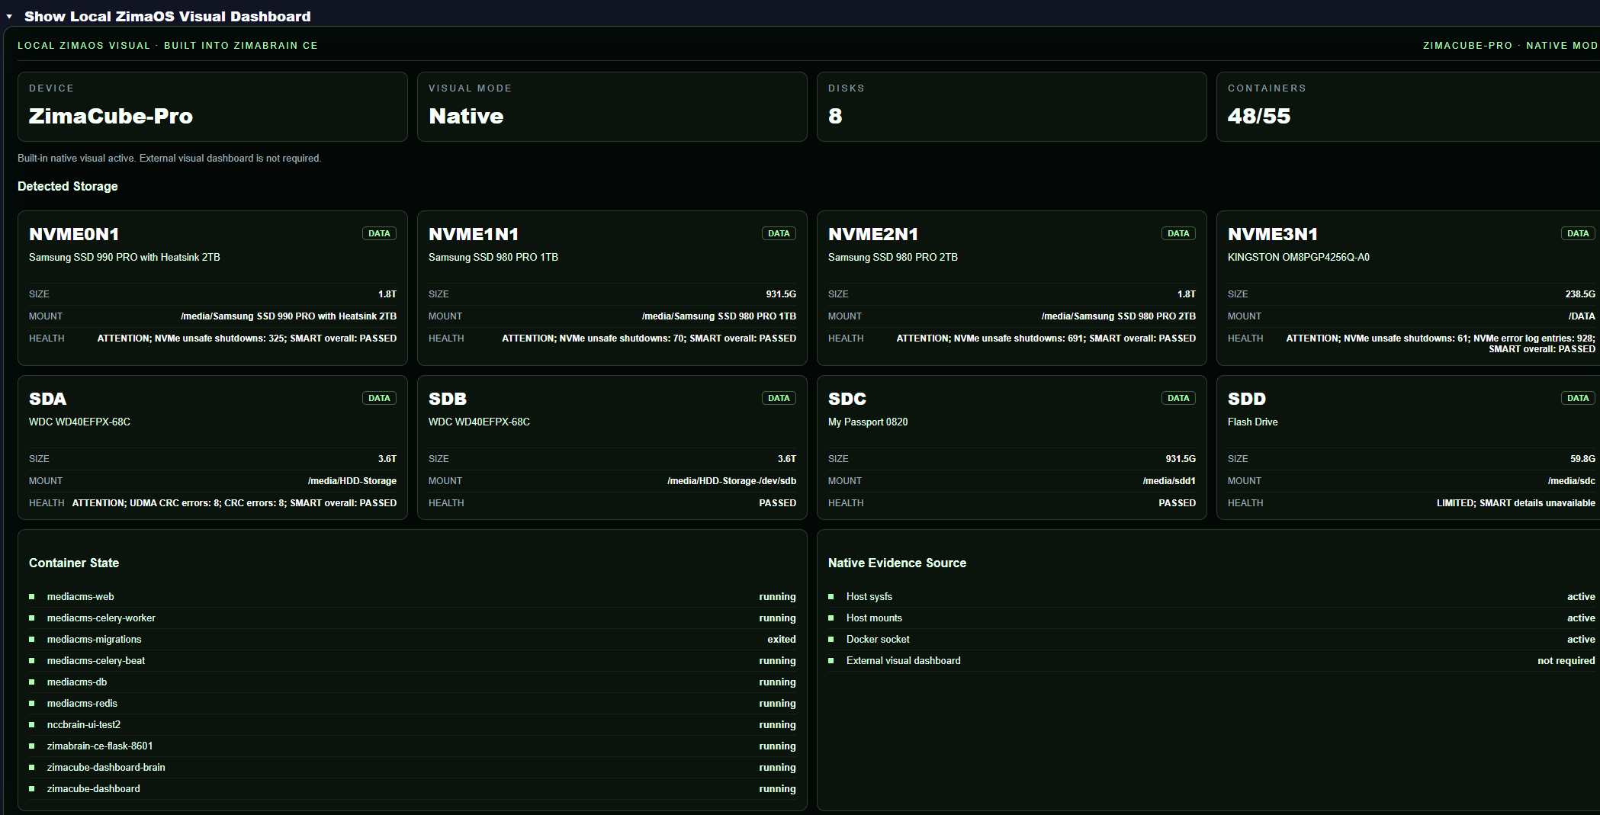The image size is (1600, 815).
Task: Click the containers count 48/55
Action: coord(1259,116)
